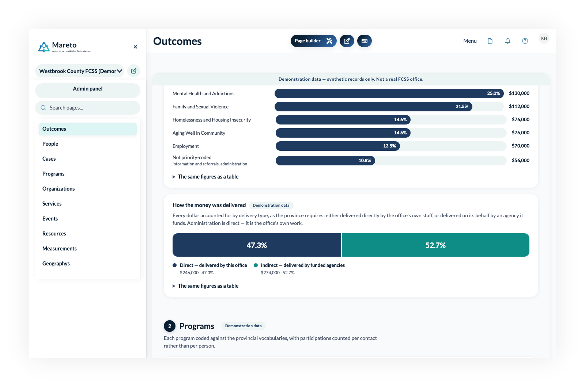Click the pencil edit page icon button
The image size is (585, 387).
[x=347, y=41]
